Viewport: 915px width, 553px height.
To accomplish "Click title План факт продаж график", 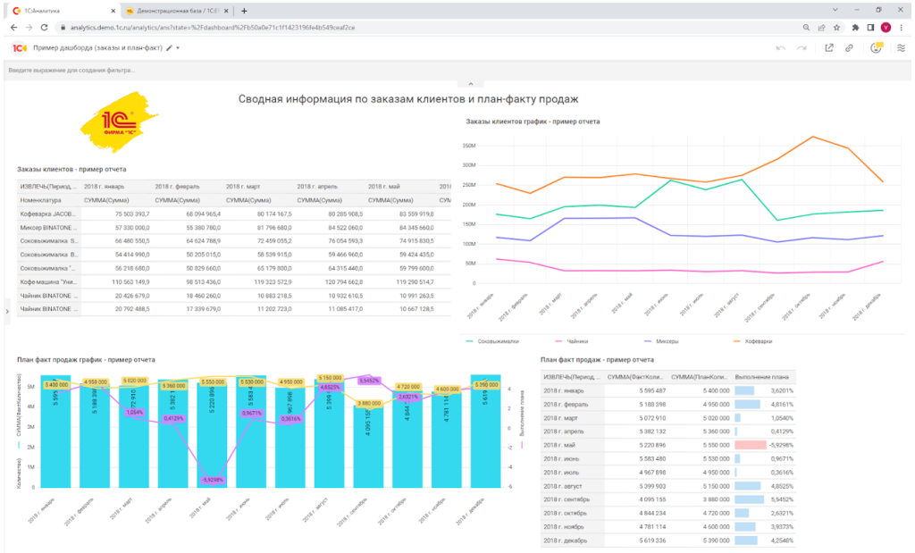I will click(x=86, y=360).
